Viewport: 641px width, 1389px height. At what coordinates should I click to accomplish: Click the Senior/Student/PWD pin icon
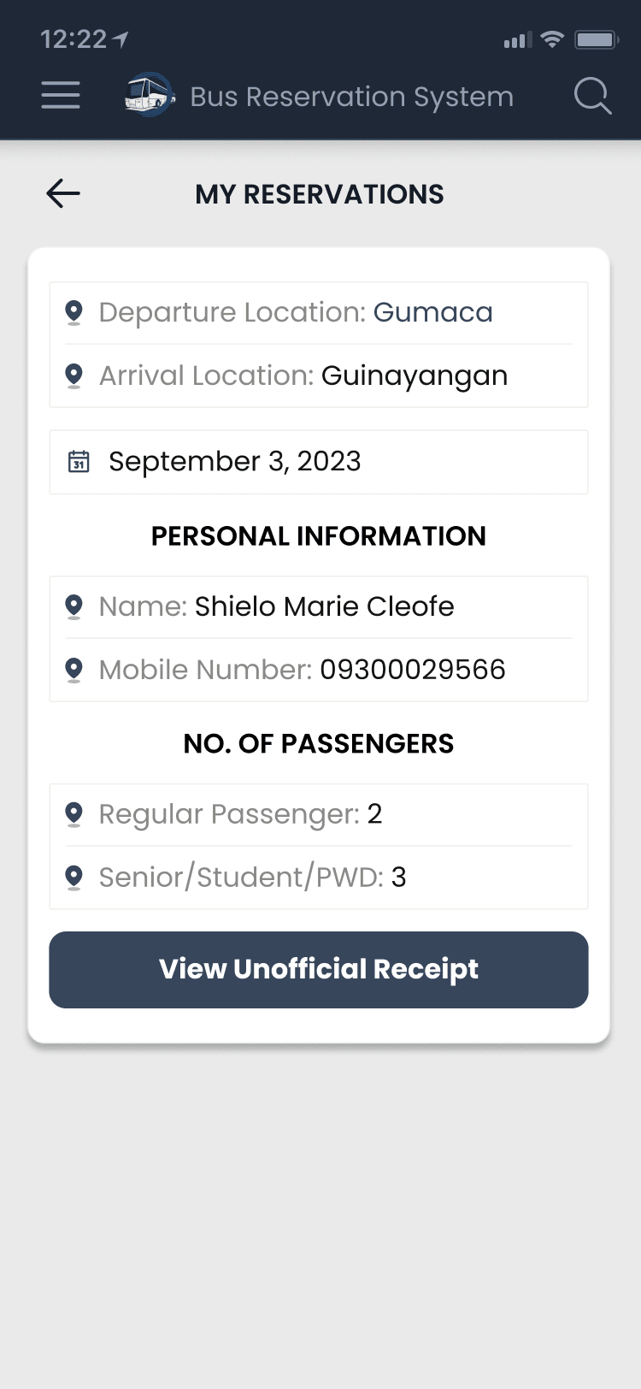tap(74, 878)
